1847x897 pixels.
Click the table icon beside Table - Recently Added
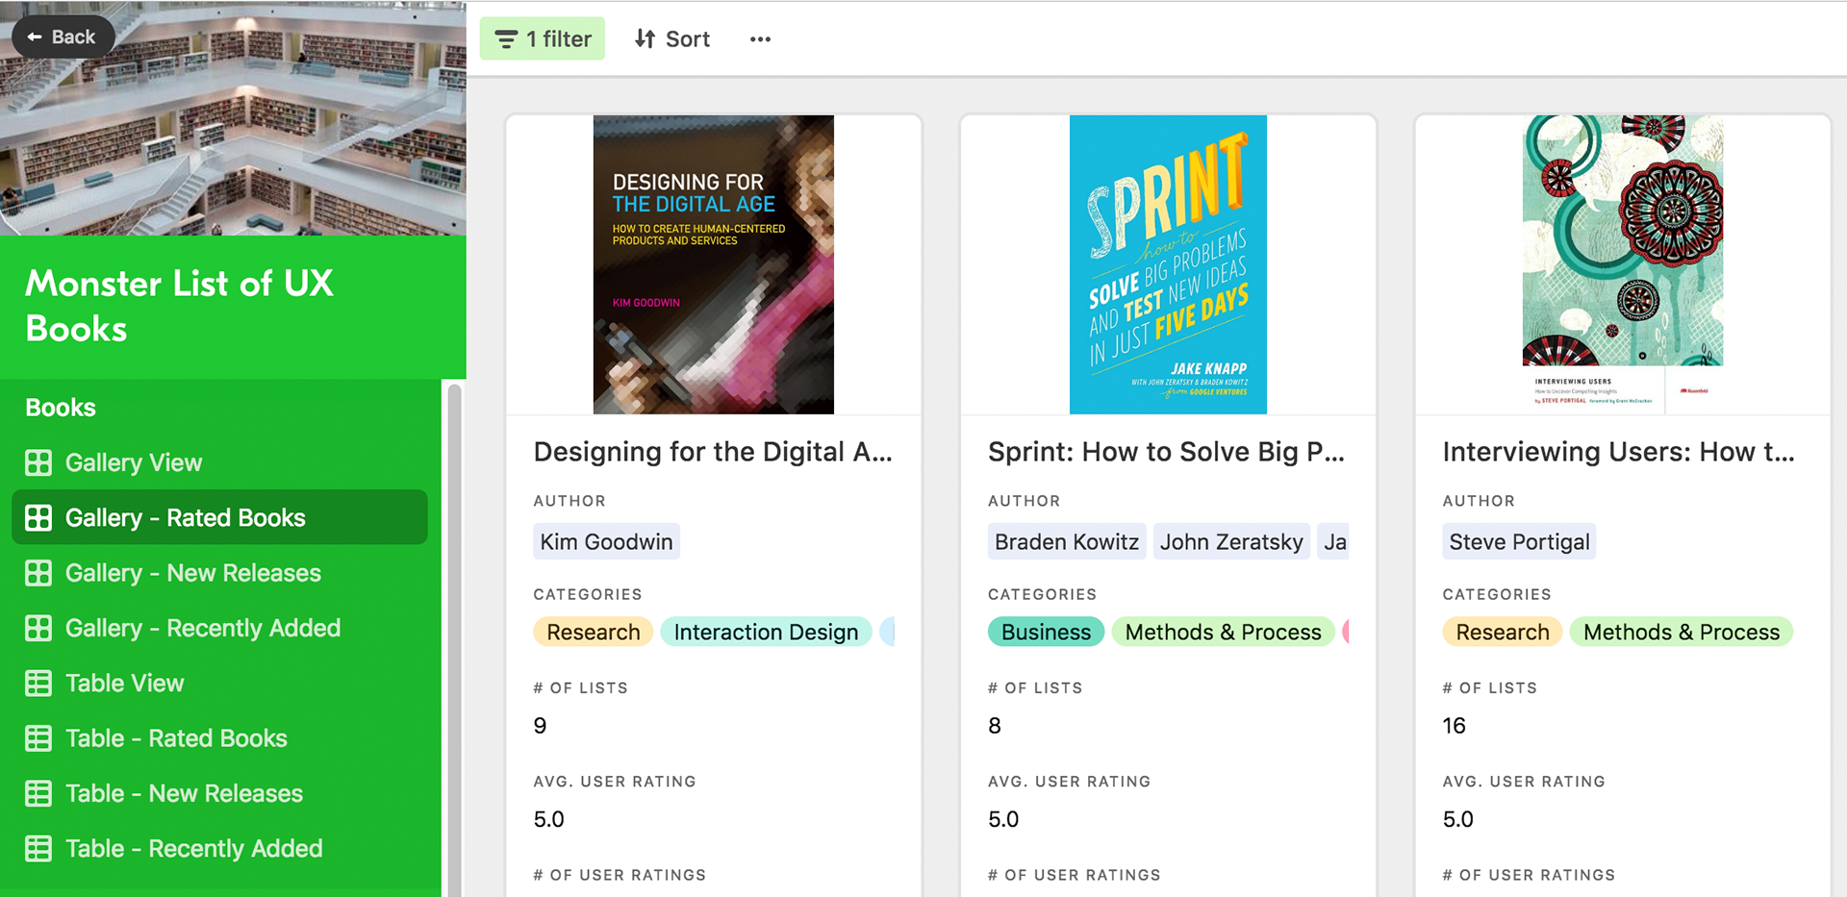(38, 849)
